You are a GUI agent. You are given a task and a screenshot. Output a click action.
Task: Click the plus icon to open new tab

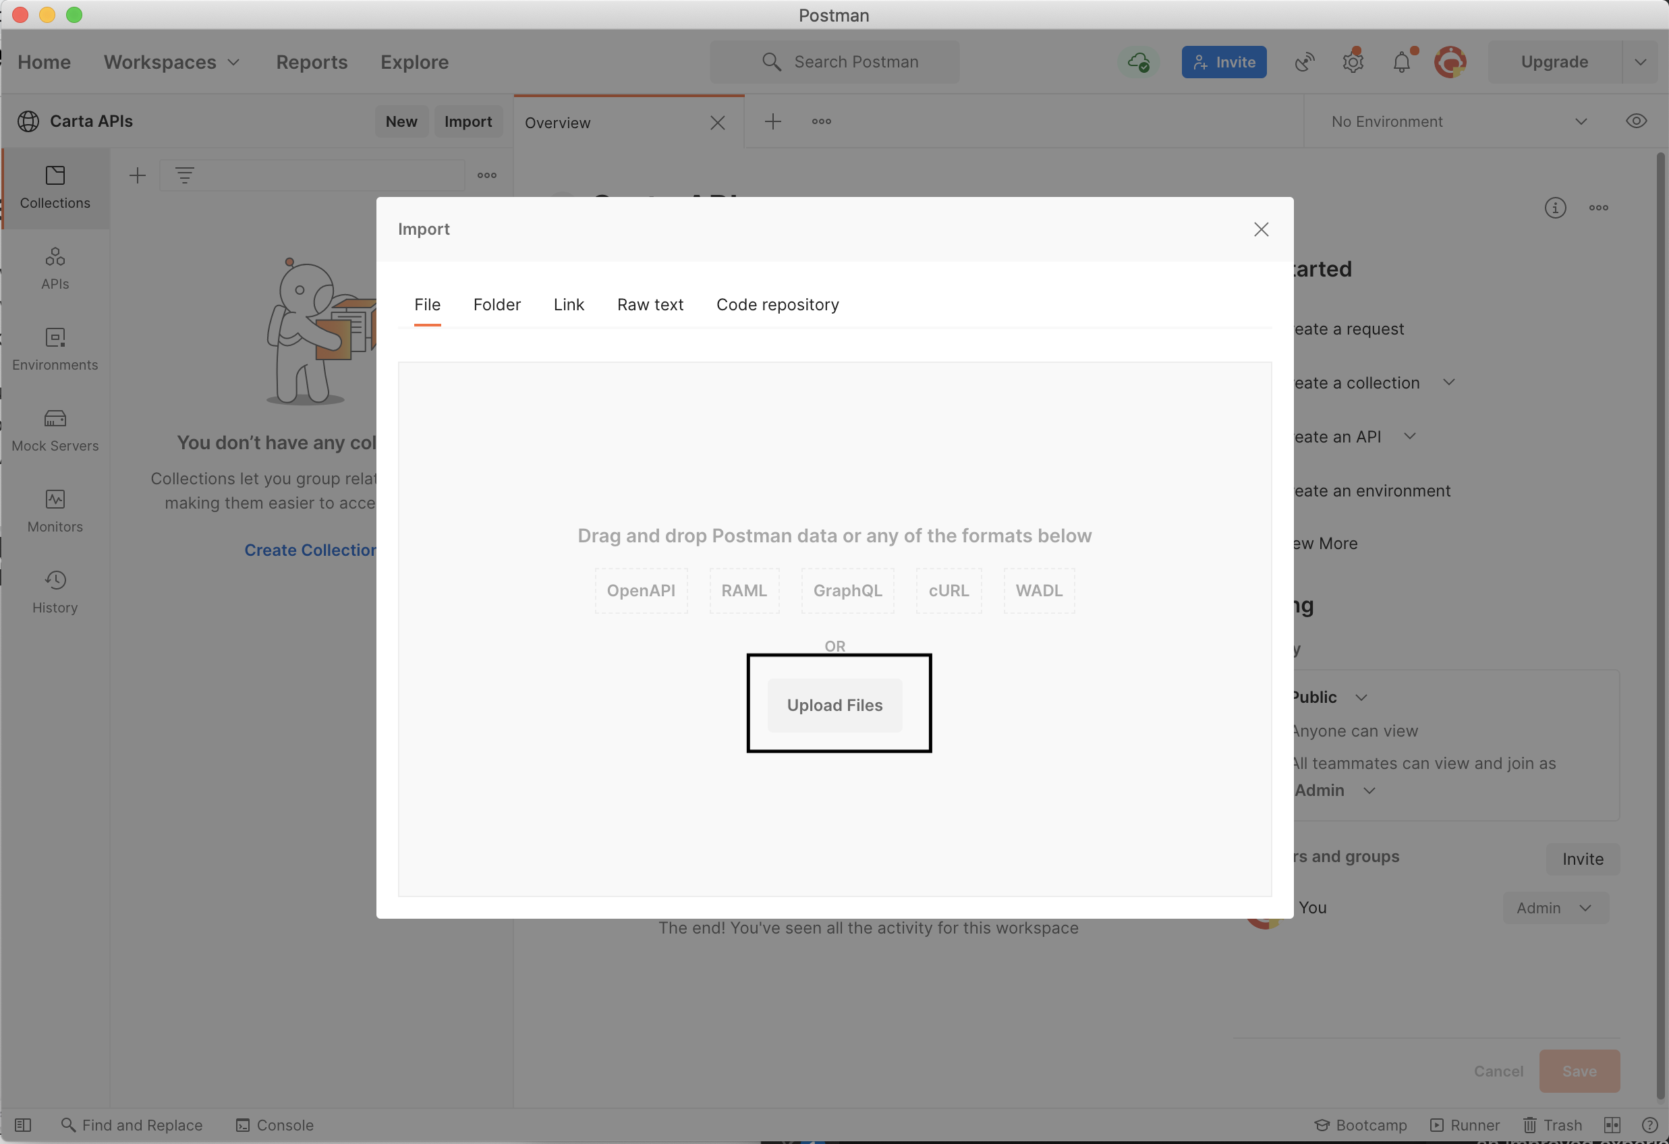[x=772, y=121]
